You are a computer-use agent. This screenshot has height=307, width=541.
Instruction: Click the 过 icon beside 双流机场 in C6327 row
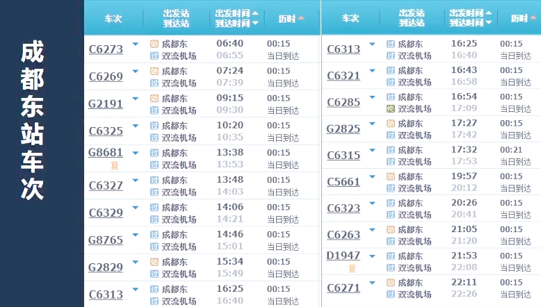(154, 192)
